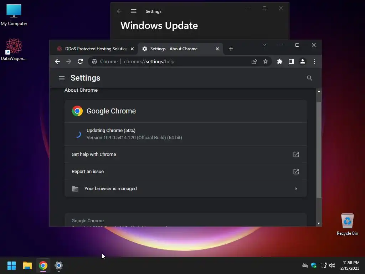
Task: Click the About Chrome heading
Action: [x=81, y=90]
